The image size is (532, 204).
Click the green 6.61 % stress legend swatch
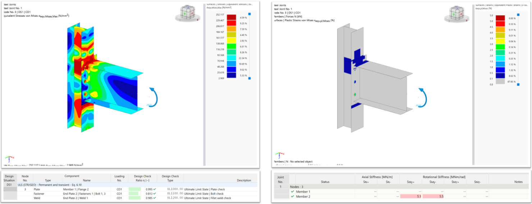pyautogui.click(x=231, y=46)
